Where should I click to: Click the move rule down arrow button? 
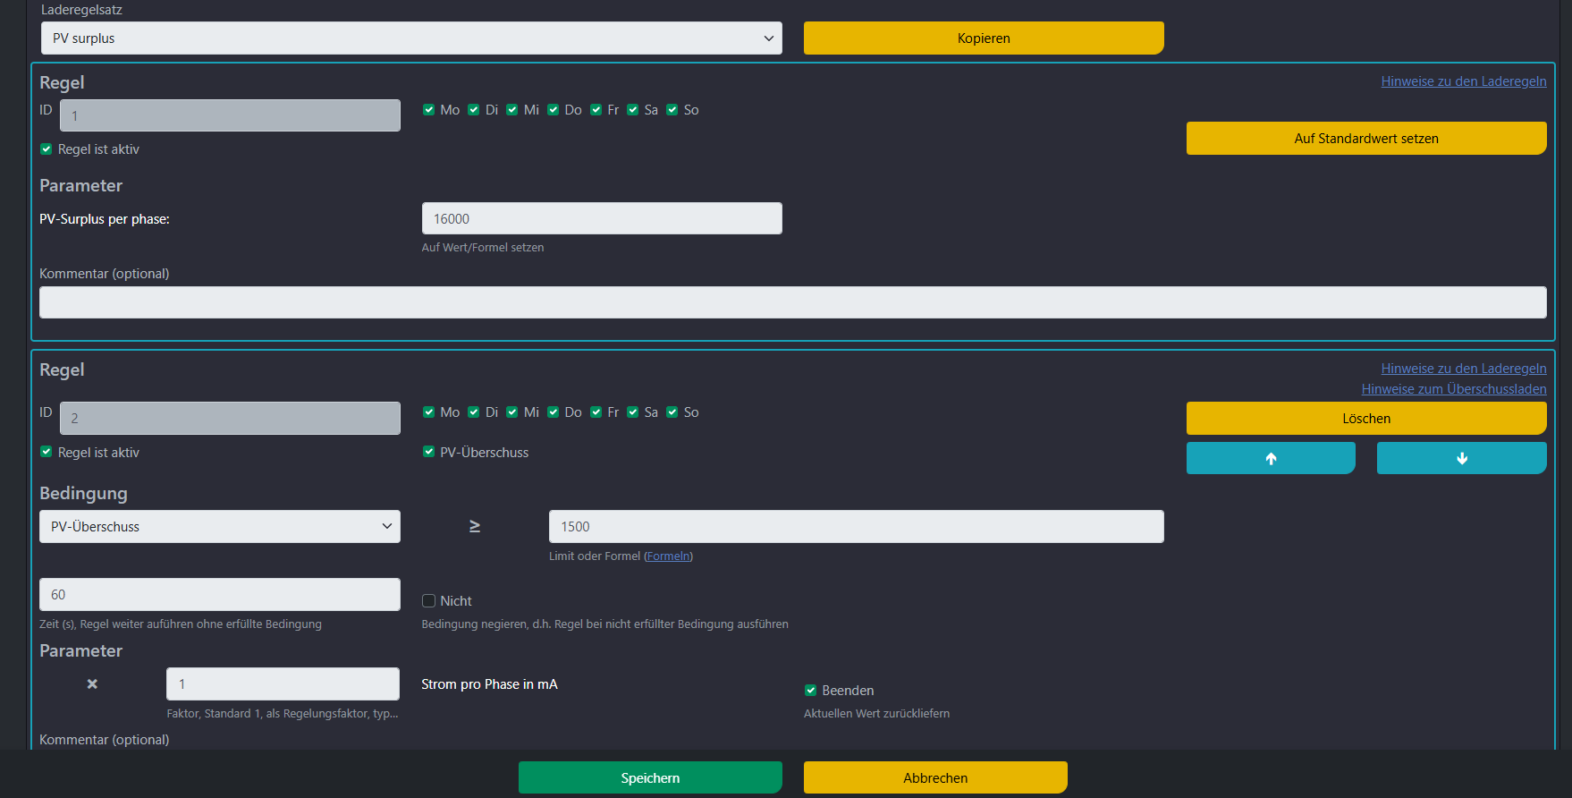[x=1461, y=458]
